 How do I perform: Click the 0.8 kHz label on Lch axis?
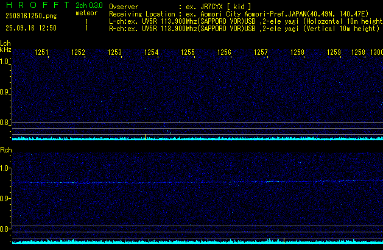pyautogui.click(x=5, y=123)
